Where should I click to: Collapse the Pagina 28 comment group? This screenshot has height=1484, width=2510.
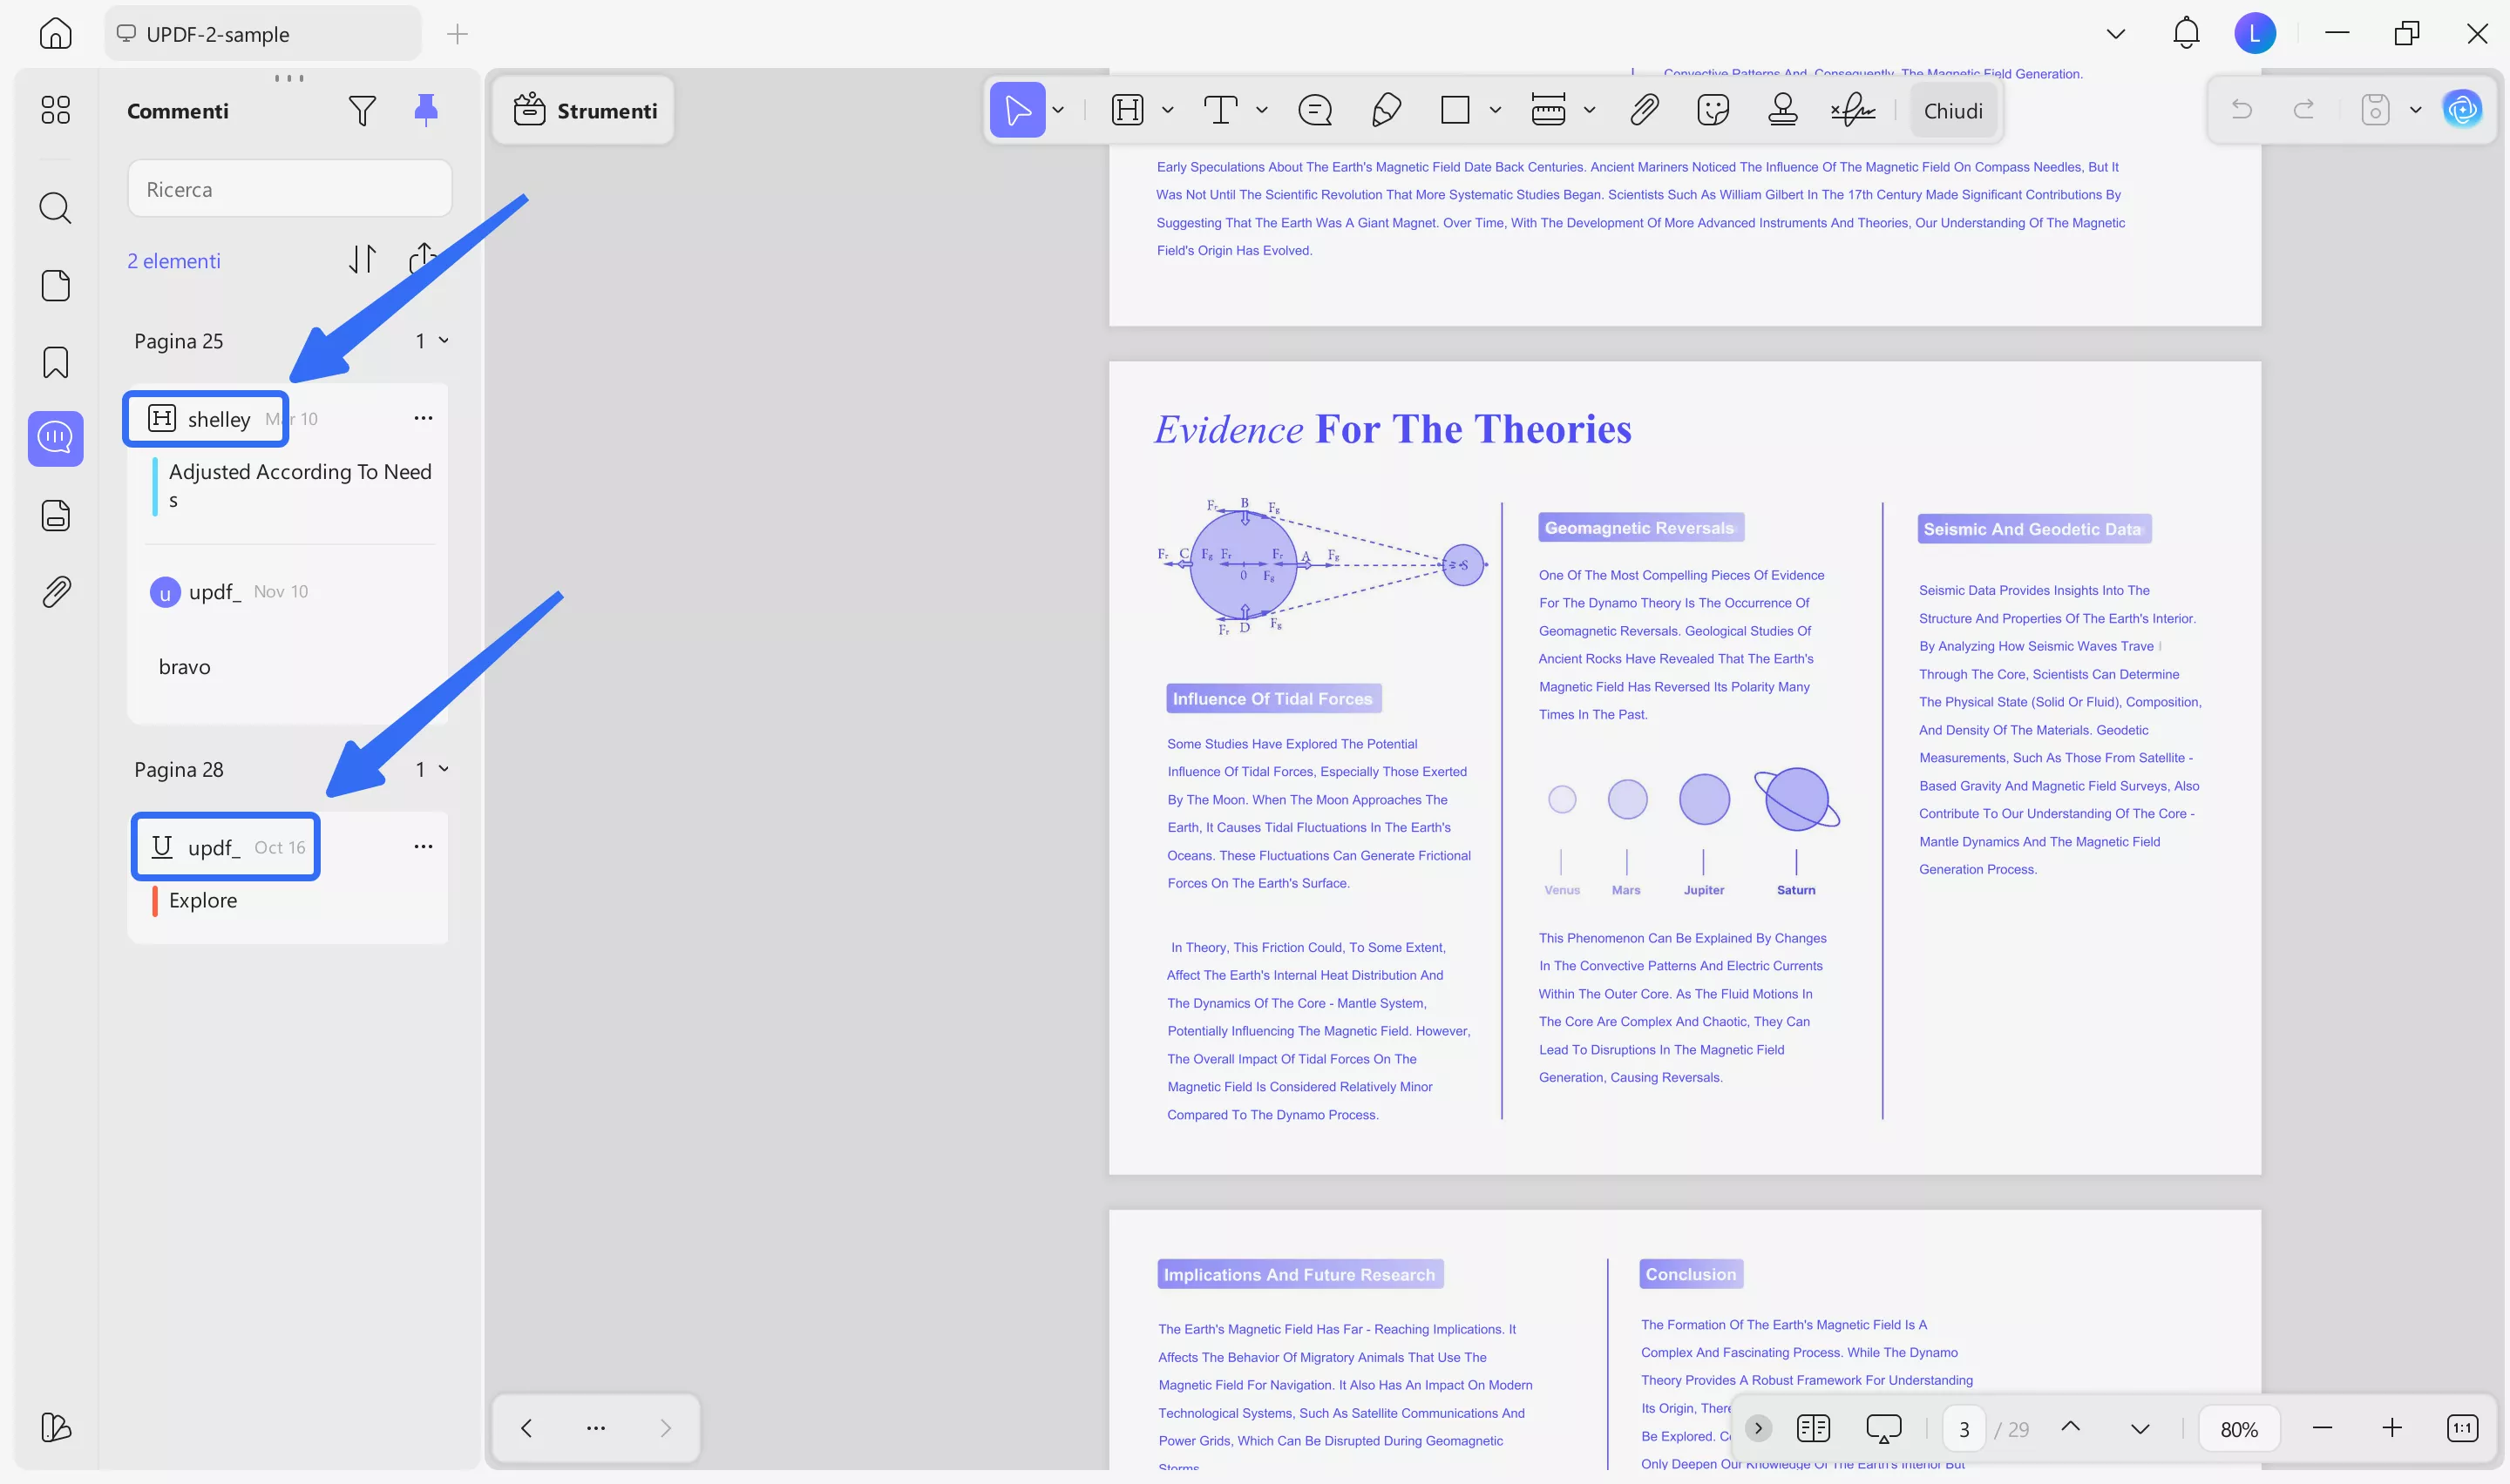pyautogui.click(x=444, y=769)
